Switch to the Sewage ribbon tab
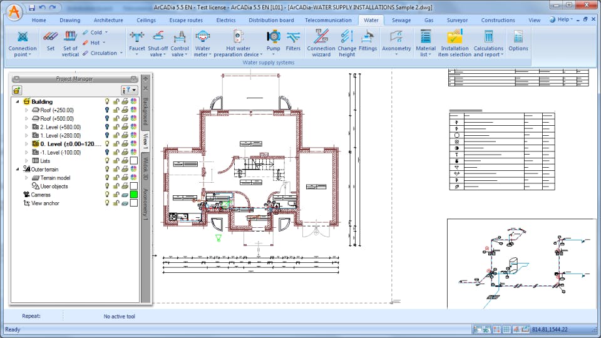The height and width of the screenshot is (338, 601). (x=401, y=20)
